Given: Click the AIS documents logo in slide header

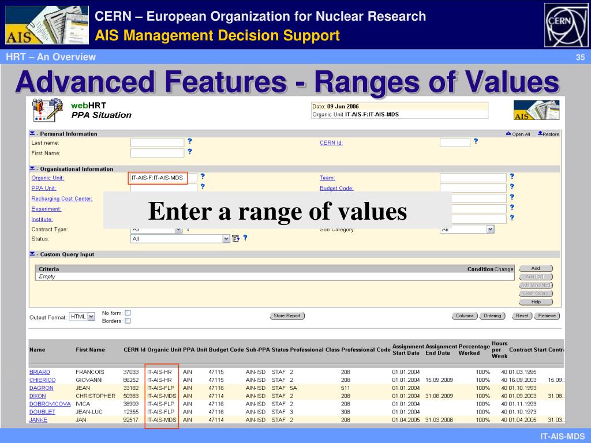Looking at the screenshot, I should (x=47, y=25).
